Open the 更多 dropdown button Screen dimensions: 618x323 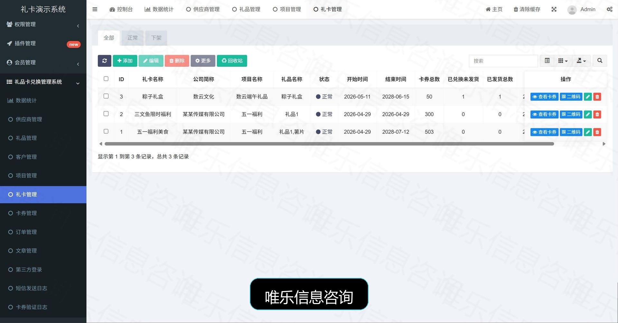tap(203, 61)
